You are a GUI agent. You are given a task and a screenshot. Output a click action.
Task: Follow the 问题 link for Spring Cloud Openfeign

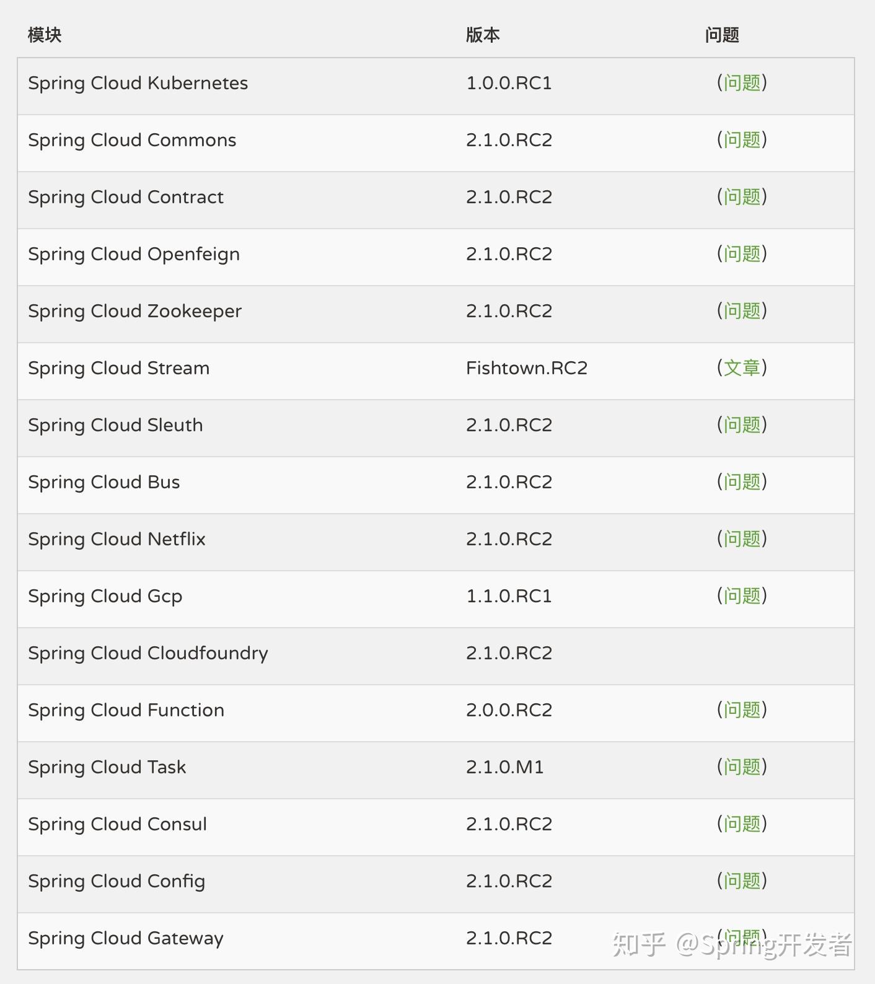(742, 254)
